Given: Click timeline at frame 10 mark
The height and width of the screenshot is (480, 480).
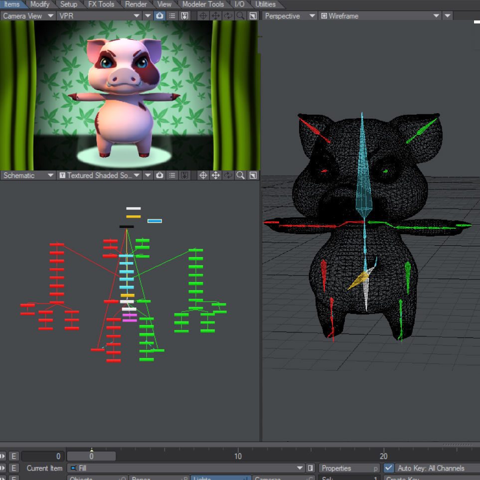Looking at the screenshot, I should [x=238, y=456].
